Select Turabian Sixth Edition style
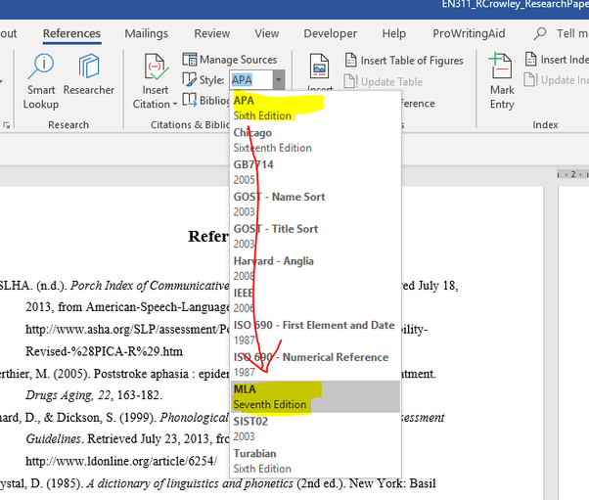This screenshot has width=589, height=500. coord(315,461)
